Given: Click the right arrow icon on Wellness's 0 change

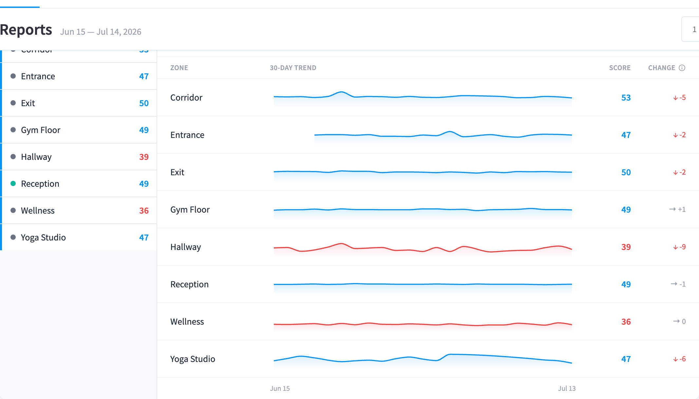Looking at the screenshot, I should [676, 321].
